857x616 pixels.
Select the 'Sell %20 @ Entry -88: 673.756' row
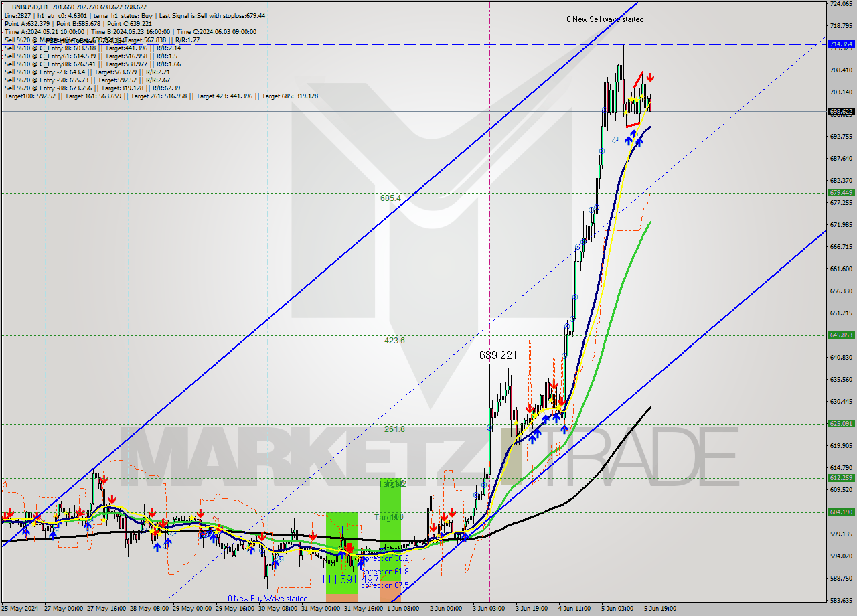[x=92, y=88]
